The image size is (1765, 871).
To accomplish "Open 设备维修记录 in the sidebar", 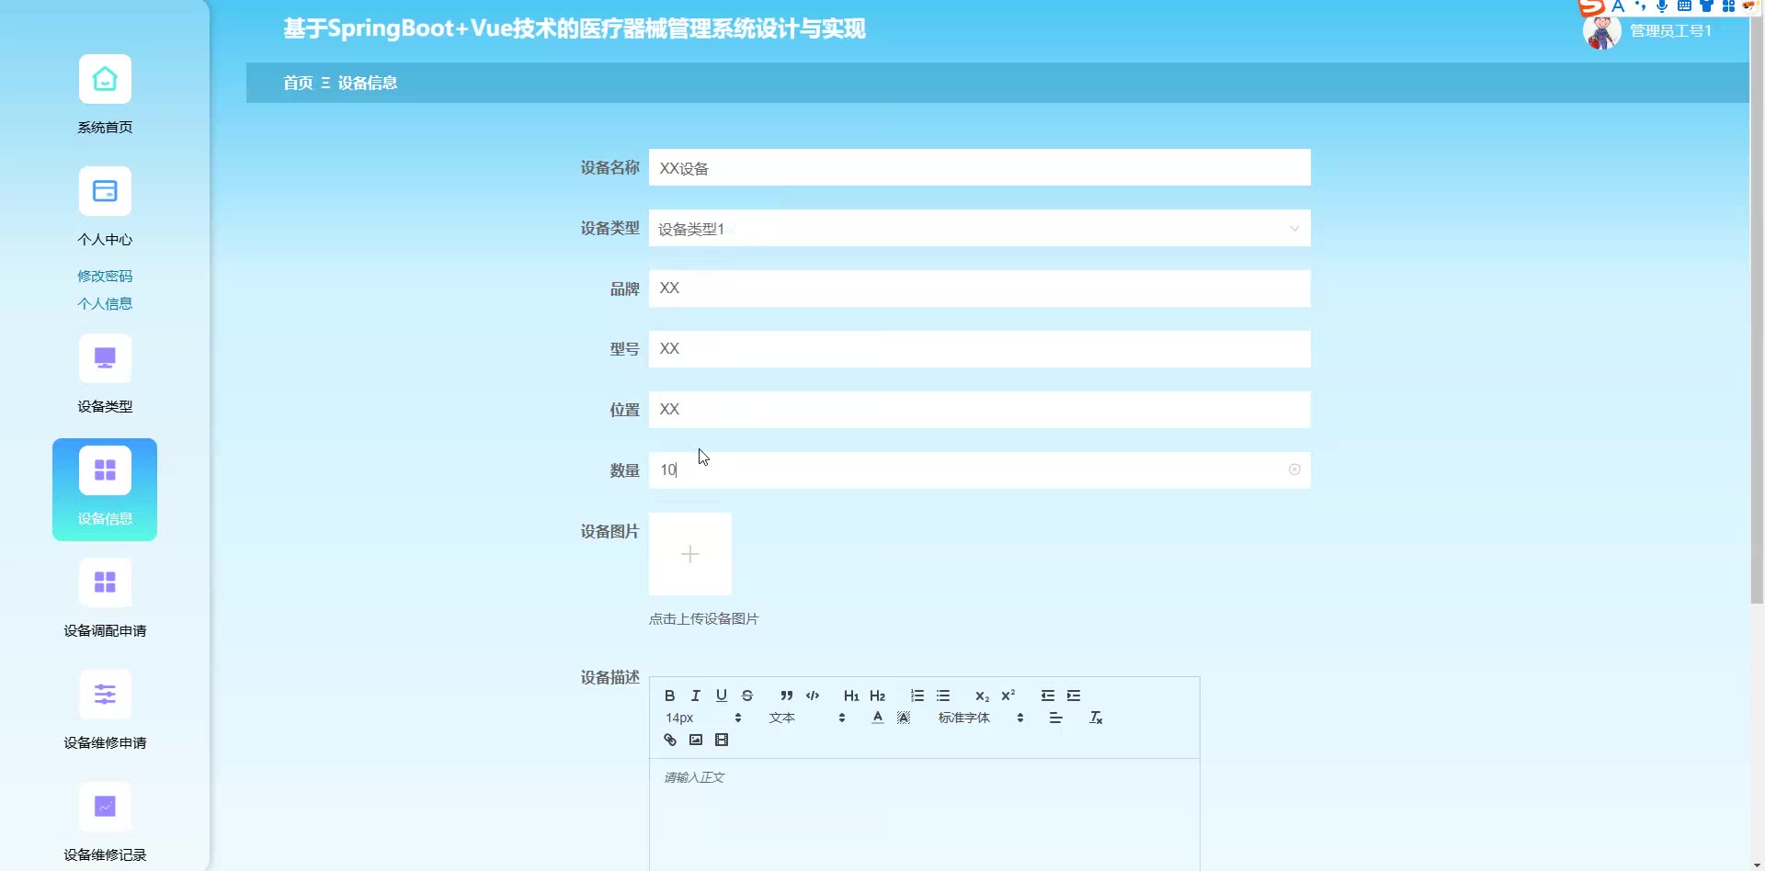I will click(x=105, y=822).
